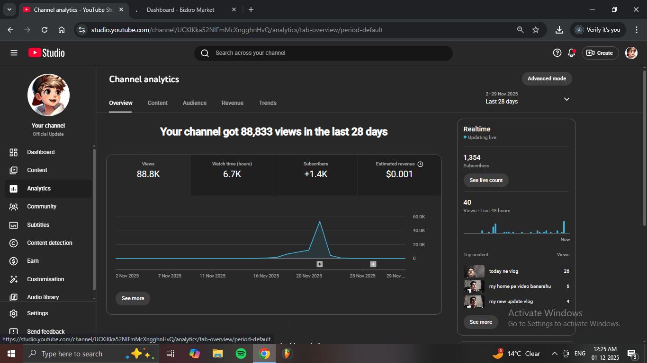
Task: Show hidden icons in system tray
Action: click(554, 354)
